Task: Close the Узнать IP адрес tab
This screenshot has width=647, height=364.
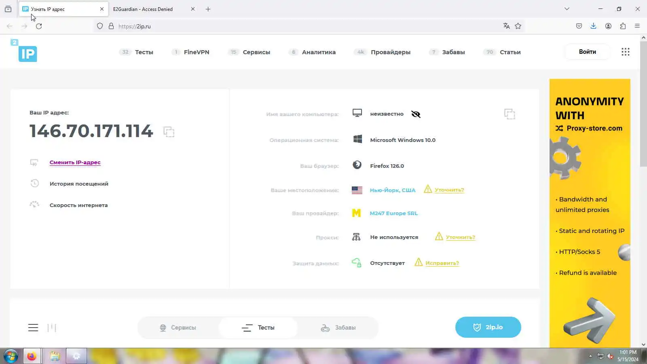Action: tap(102, 9)
